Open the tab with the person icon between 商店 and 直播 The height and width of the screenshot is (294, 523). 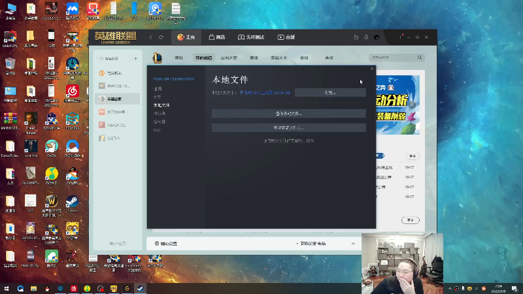tap(251, 37)
